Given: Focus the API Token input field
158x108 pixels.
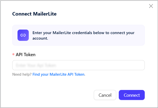Looking at the screenshot, I should click(x=78, y=65).
